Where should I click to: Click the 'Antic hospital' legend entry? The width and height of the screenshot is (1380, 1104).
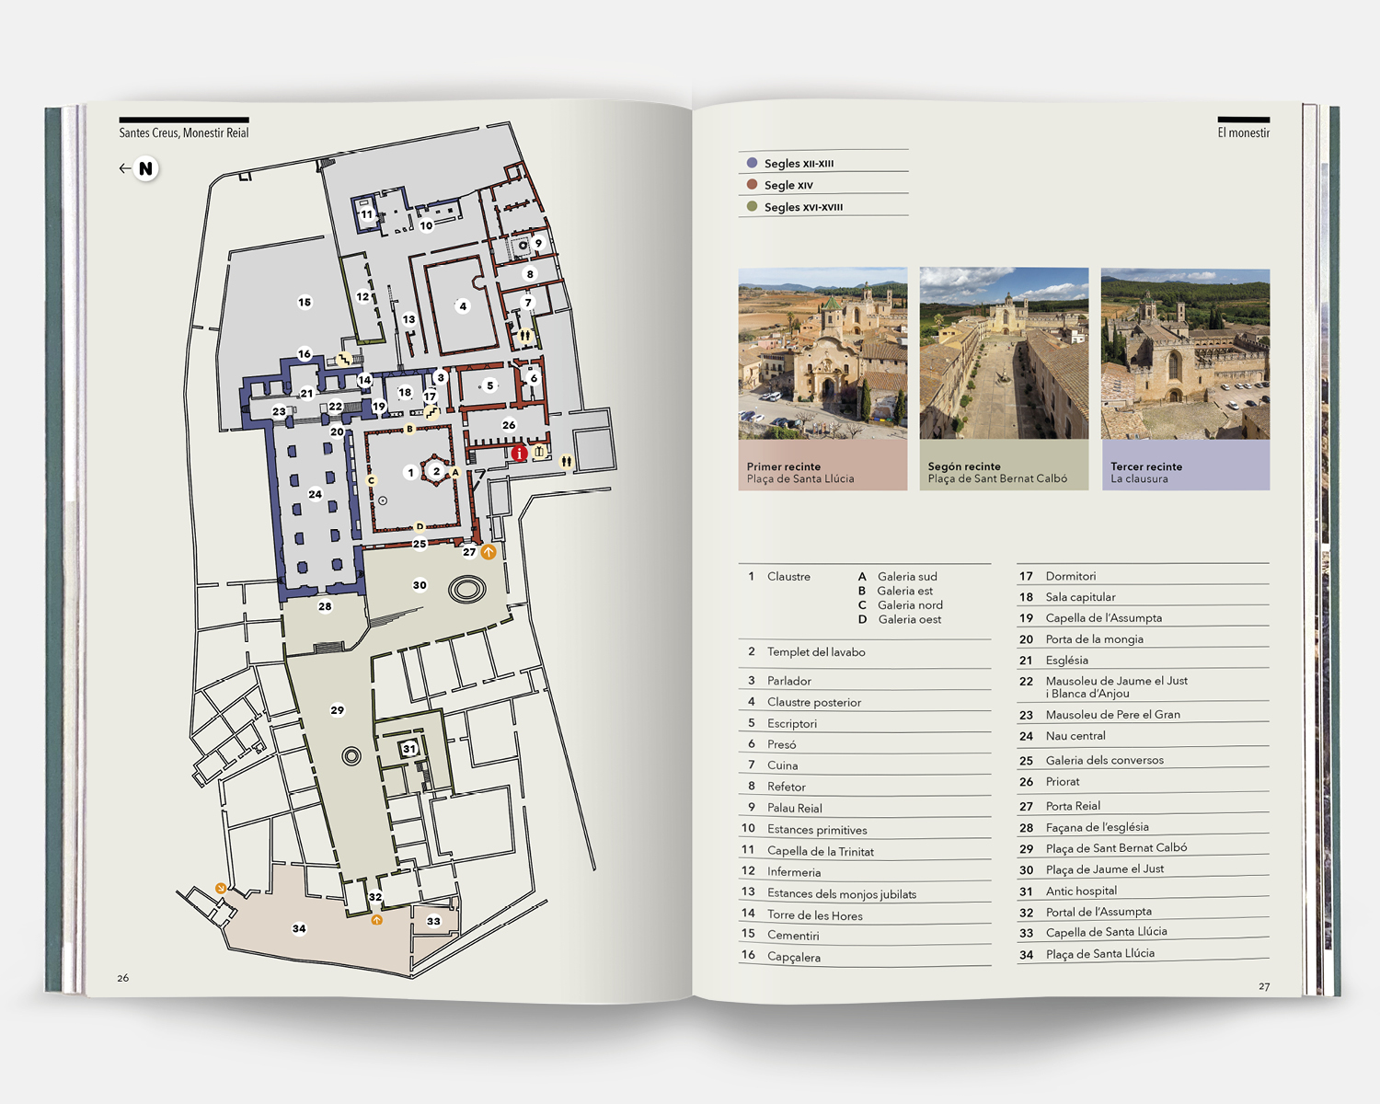click(x=1081, y=891)
